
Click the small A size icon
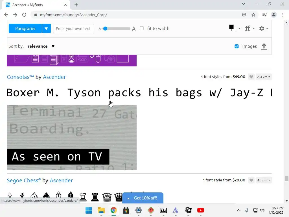coord(100,29)
